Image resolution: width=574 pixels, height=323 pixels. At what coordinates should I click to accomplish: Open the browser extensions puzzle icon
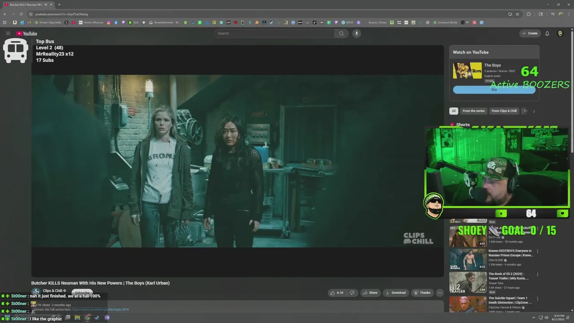pyautogui.click(x=529, y=14)
